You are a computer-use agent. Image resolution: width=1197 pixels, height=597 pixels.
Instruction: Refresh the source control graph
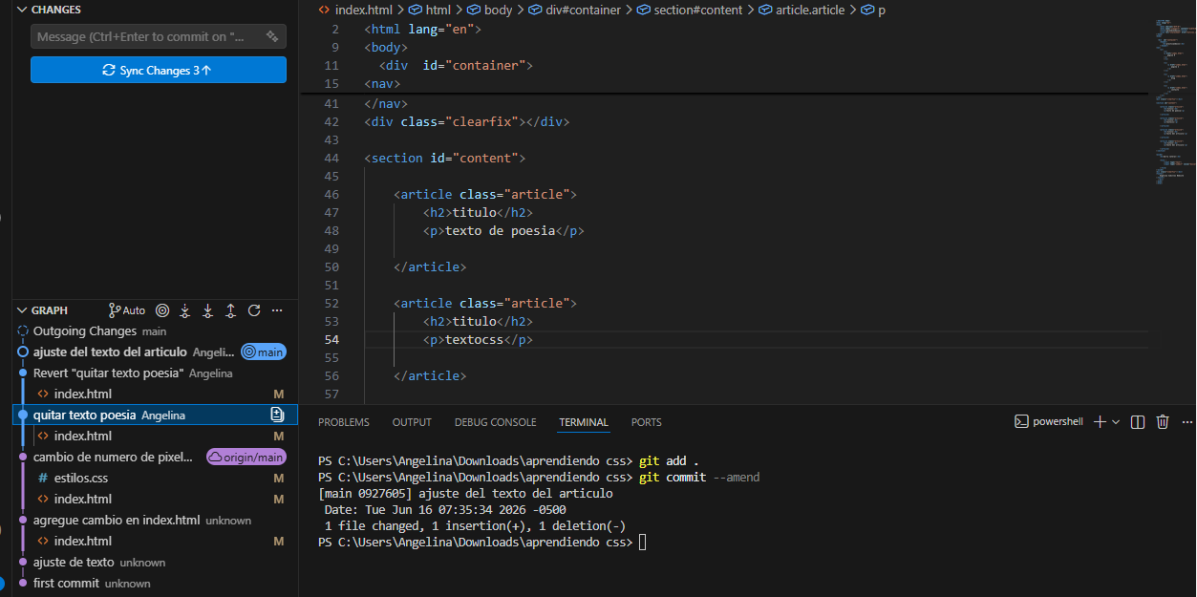click(x=254, y=310)
